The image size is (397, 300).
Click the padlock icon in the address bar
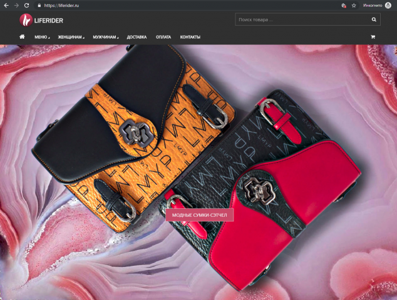pos(39,5)
